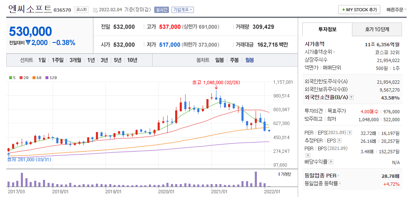This screenshot has width=407, height=197.
Task: Click the blue down-triangle beside 전일대비
Action: (x=28, y=43)
